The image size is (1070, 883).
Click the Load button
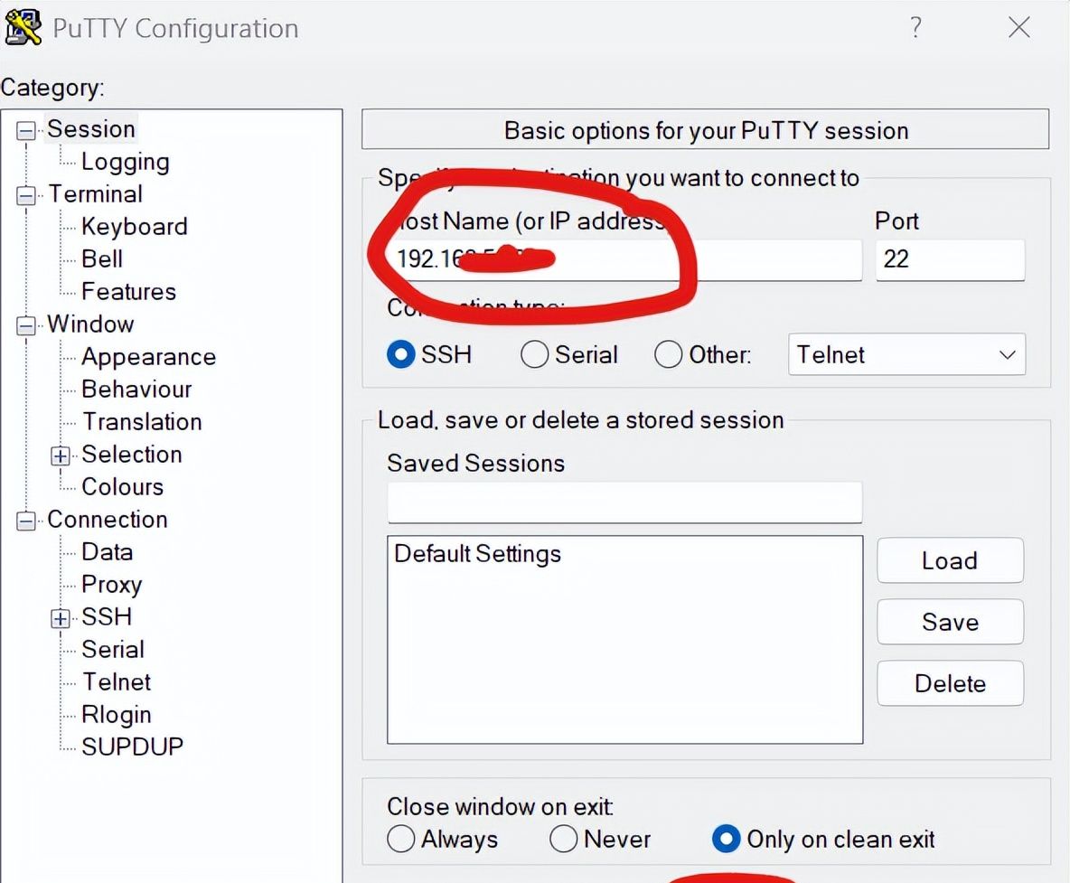[950, 561]
